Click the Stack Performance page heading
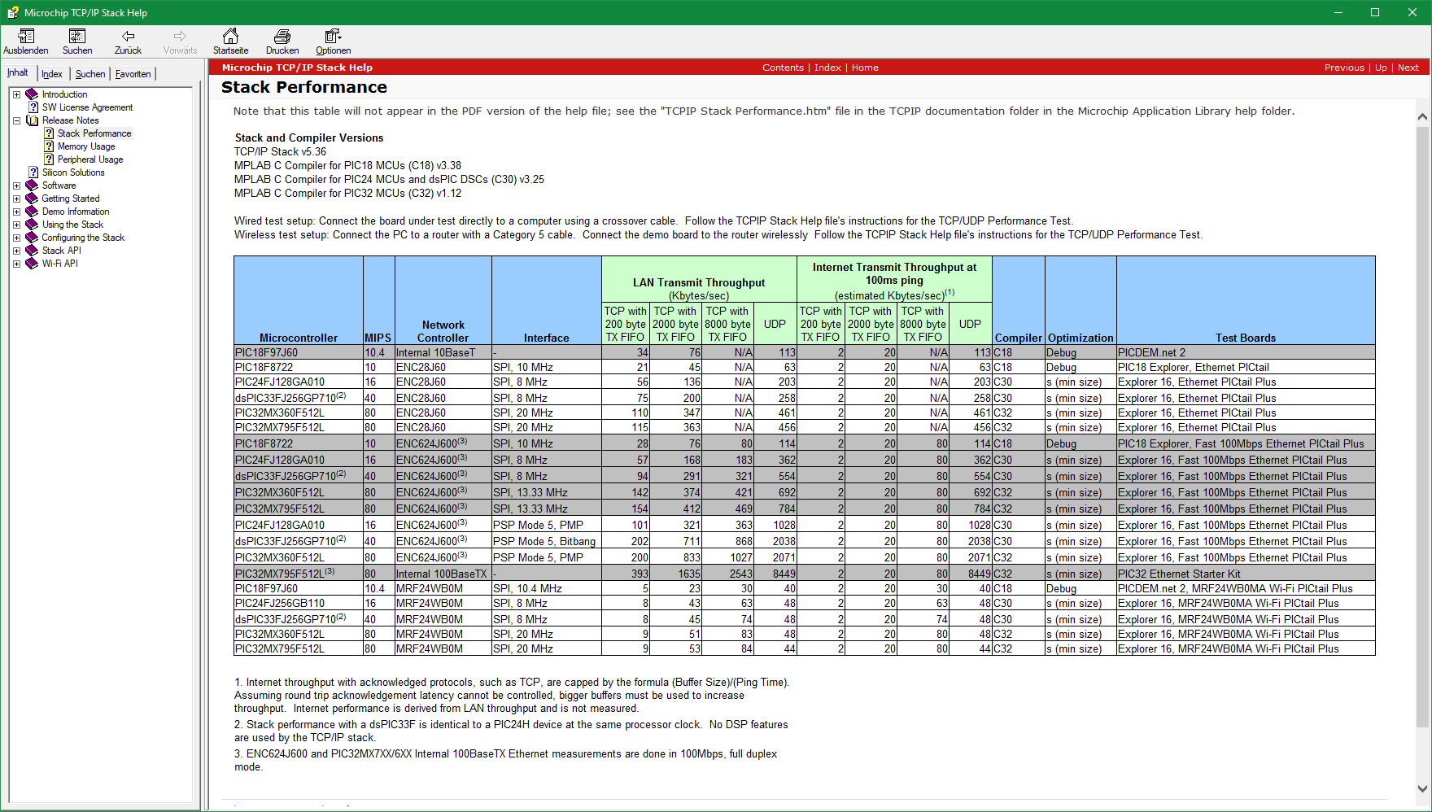 pyautogui.click(x=304, y=87)
